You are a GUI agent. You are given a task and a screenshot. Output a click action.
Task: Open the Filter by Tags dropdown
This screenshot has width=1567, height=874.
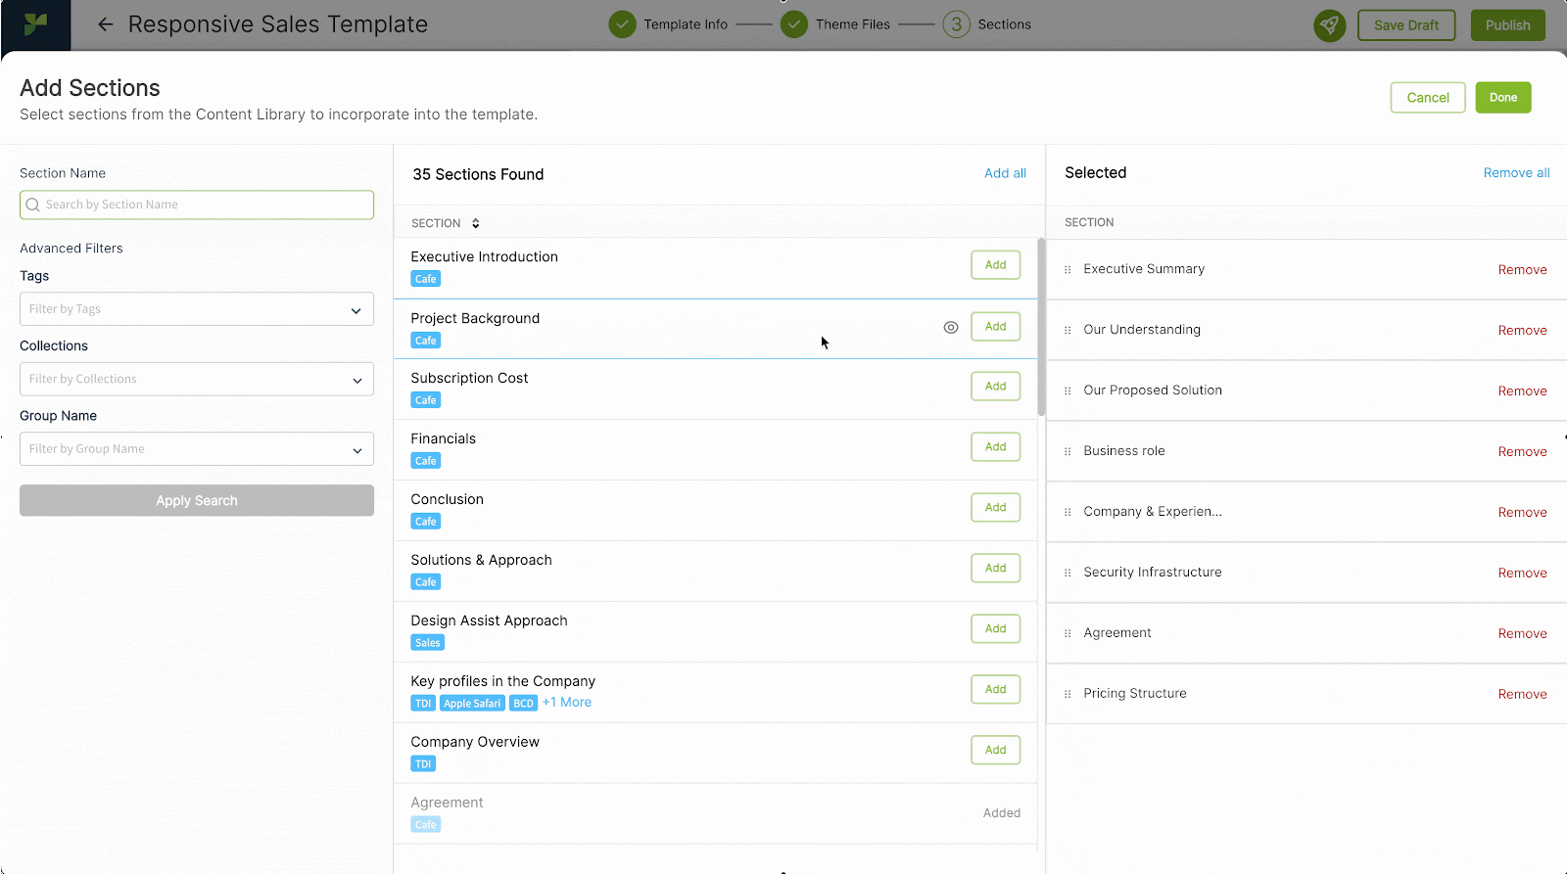[196, 309]
